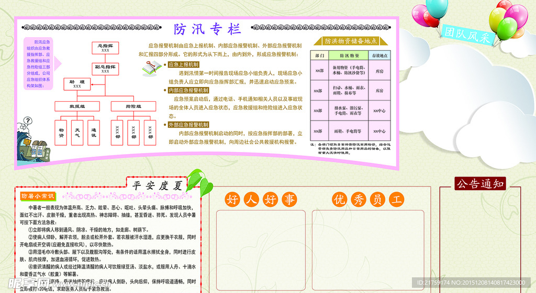Click the 物资 box under 救援组
Viewport: 536px width, 293px height.
click(61, 133)
